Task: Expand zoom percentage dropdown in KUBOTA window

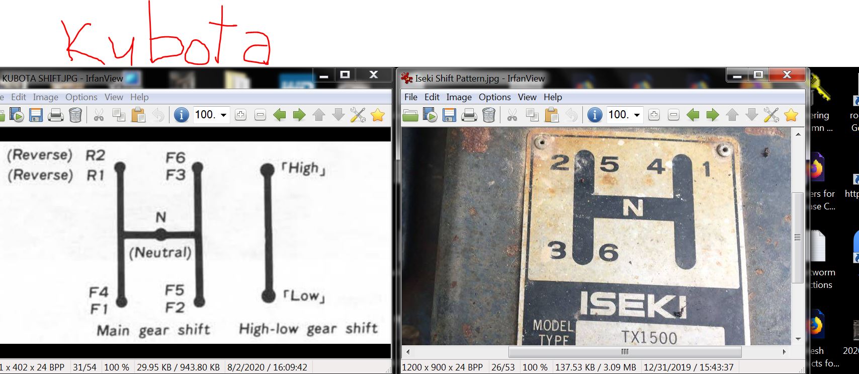Action: point(223,115)
